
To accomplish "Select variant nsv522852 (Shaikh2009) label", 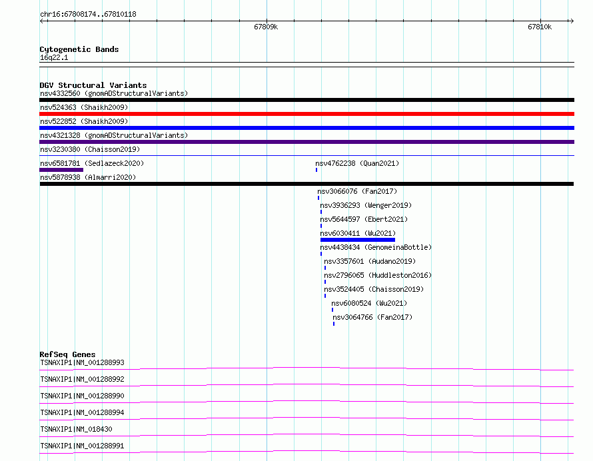I will point(84,121).
